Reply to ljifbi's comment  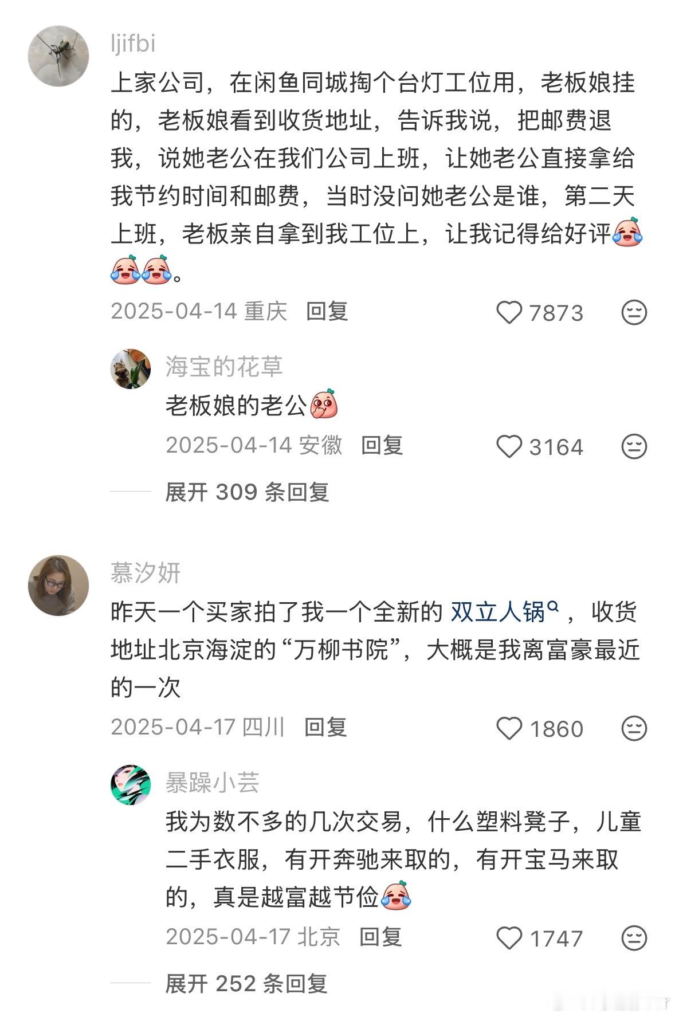click(x=327, y=312)
